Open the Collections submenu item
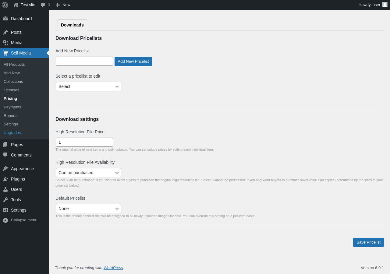 click(x=13, y=82)
